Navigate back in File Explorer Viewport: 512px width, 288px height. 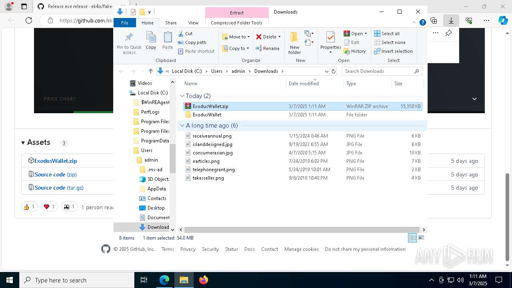(122, 71)
